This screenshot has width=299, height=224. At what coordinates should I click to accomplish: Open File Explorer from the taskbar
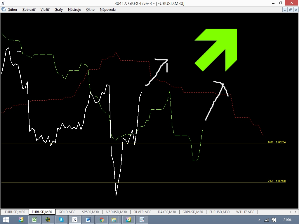coord(114,220)
